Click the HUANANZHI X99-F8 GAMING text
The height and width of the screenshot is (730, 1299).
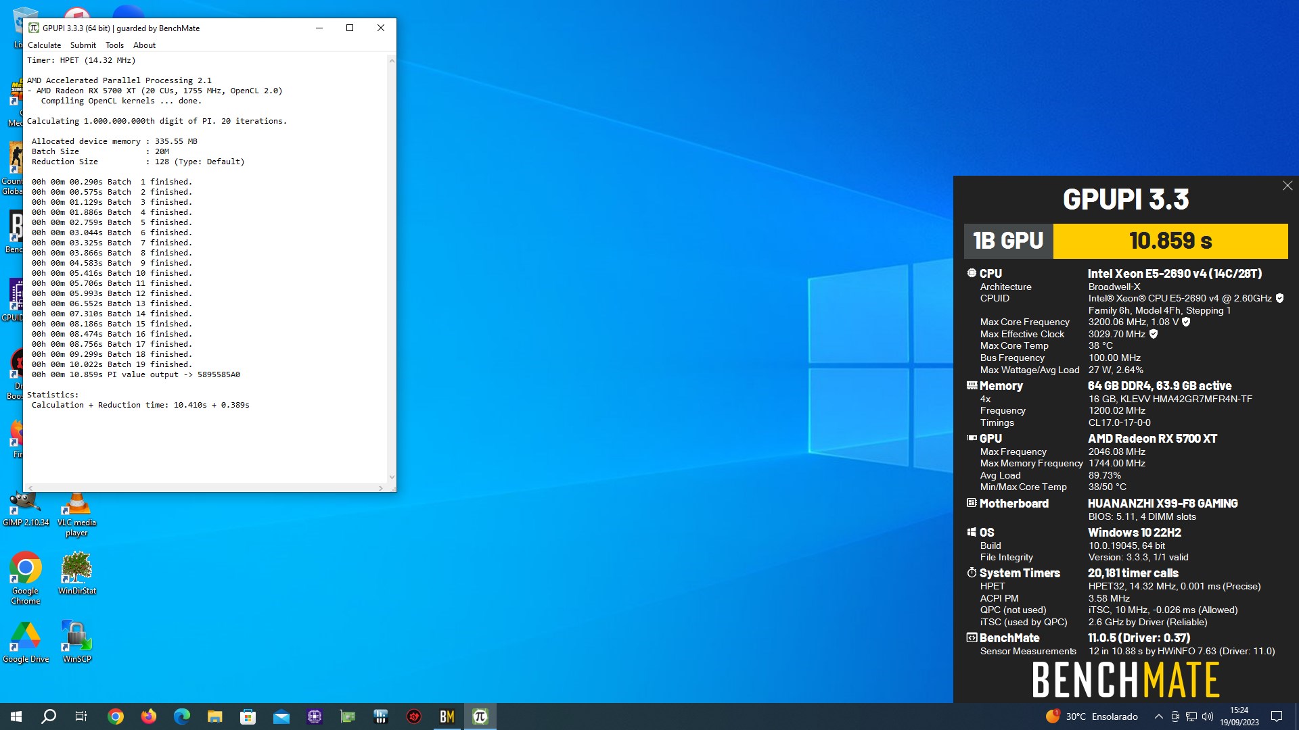click(x=1162, y=504)
